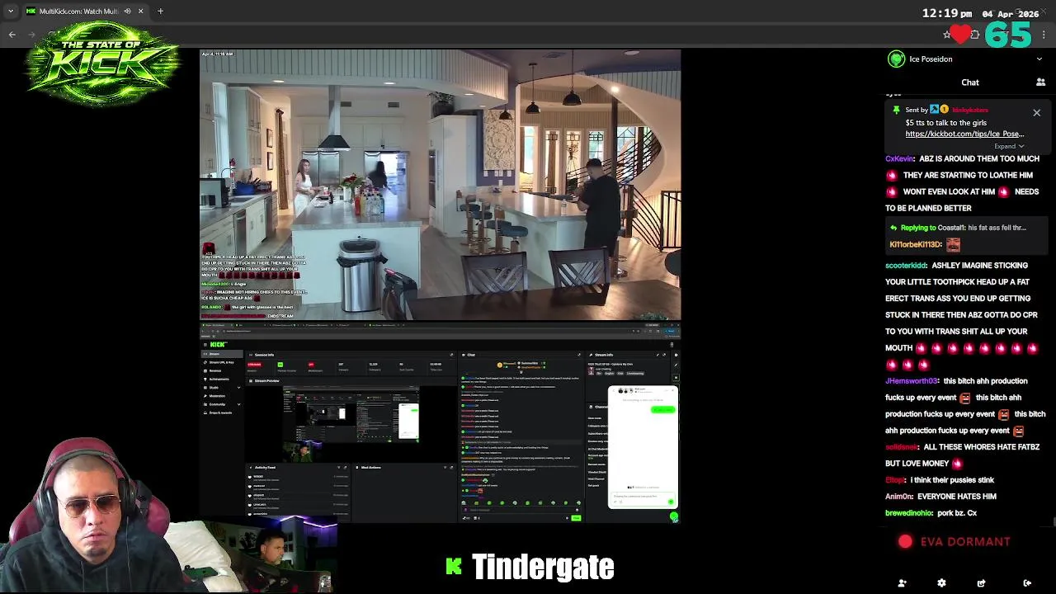
Task: Click the State of Kick logo
Action: [101, 64]
